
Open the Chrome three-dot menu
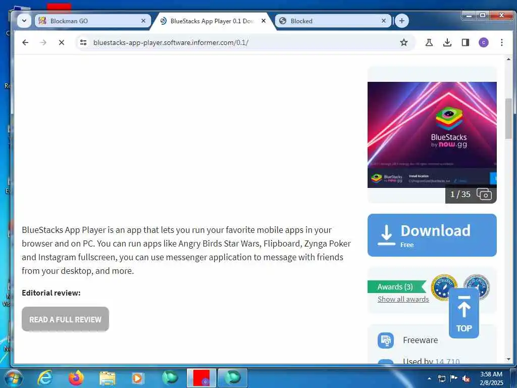click(501, 42)
